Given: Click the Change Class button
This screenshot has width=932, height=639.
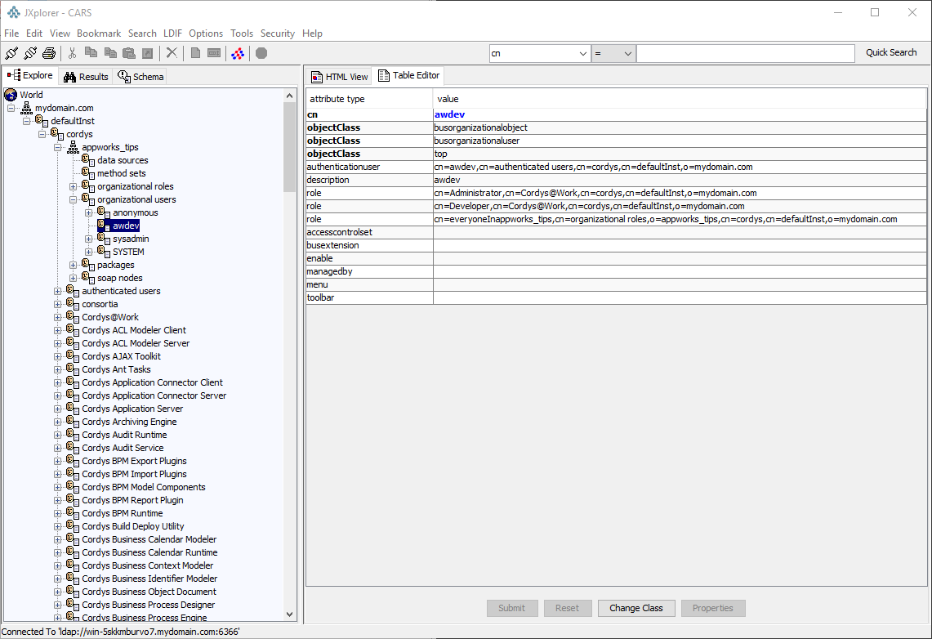Looking at the screenshot, I should pos(636,608).
